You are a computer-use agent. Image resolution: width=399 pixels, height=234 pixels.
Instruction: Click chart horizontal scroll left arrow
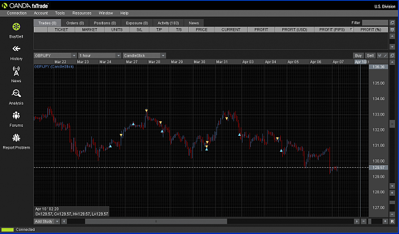tap(64, 221)
